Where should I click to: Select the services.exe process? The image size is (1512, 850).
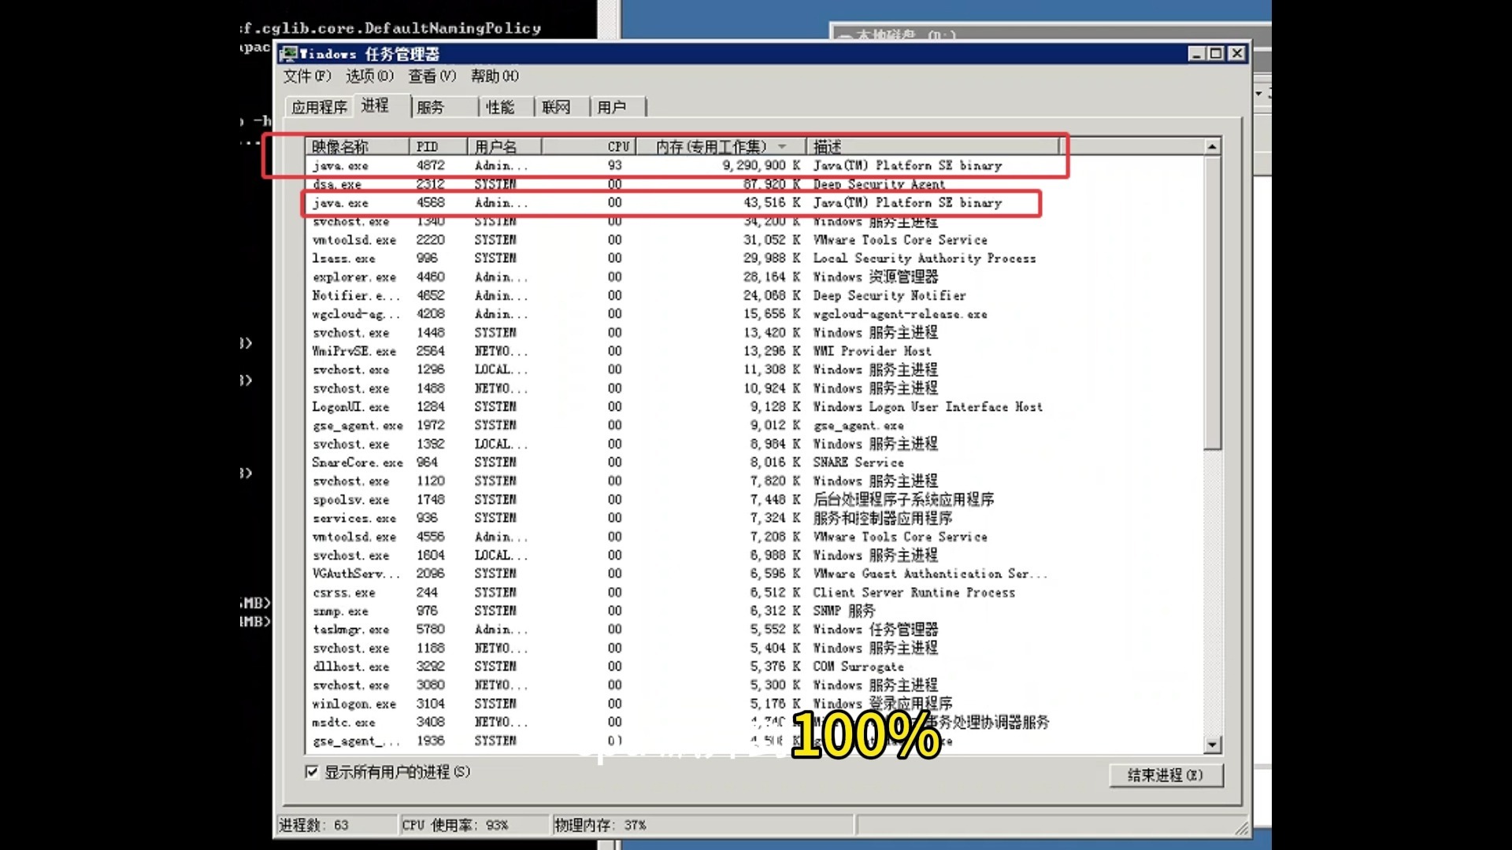[x=684, y=518]
